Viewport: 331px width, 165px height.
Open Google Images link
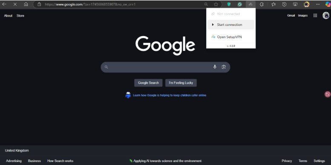point(303,15)
